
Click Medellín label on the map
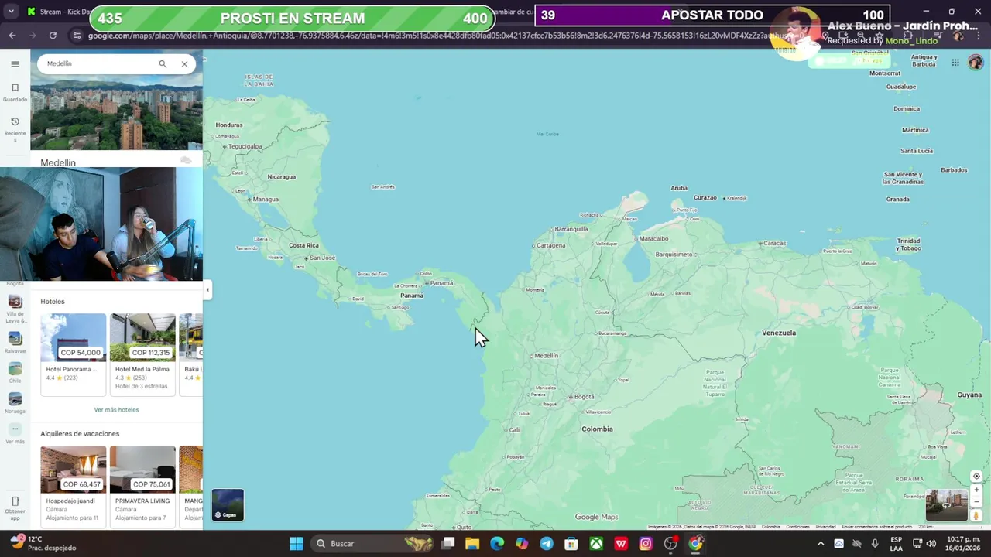[547, 356]
